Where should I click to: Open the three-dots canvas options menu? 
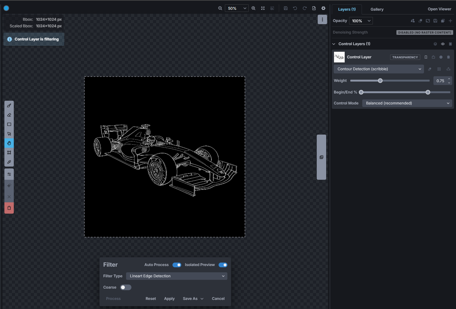coord(322,19)
